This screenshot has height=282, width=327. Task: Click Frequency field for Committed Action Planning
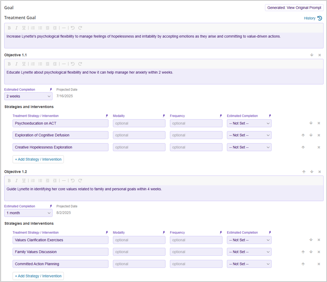point(196,264)
